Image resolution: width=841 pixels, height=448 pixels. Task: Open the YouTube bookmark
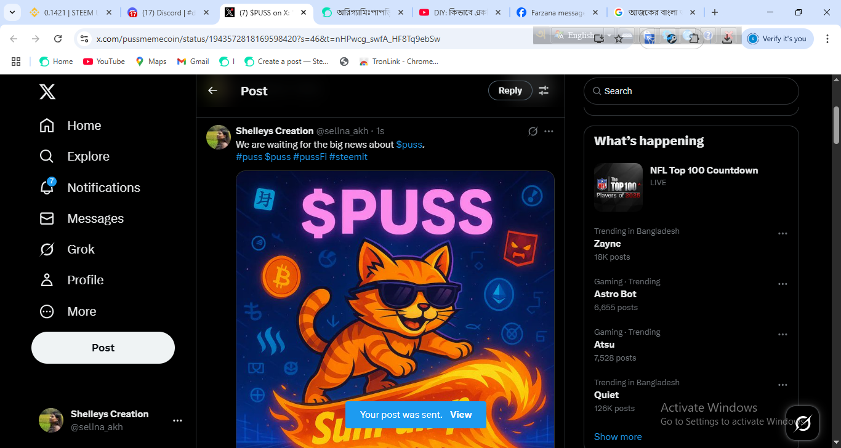point(104,62)
